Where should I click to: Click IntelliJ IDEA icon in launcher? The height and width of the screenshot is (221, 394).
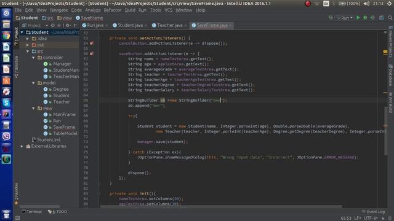(x=6, y=114)
